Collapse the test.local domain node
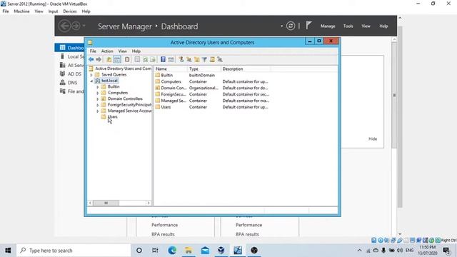Image resolution: width=457 pixels, height=257 pixels. [91, 81]
